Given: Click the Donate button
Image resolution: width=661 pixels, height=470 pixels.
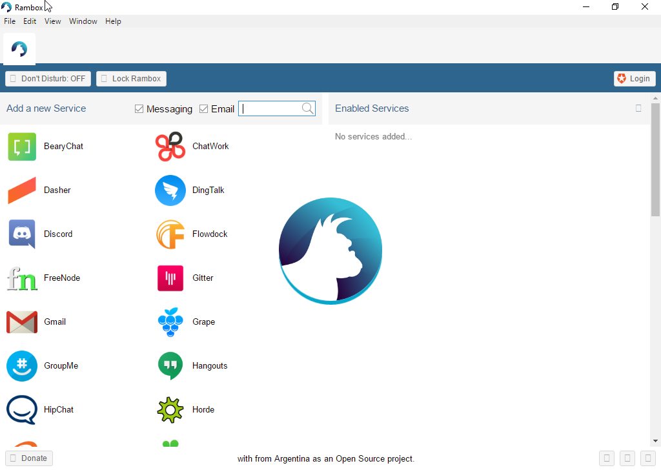Looking at the screenshot, I should point(29,458).
